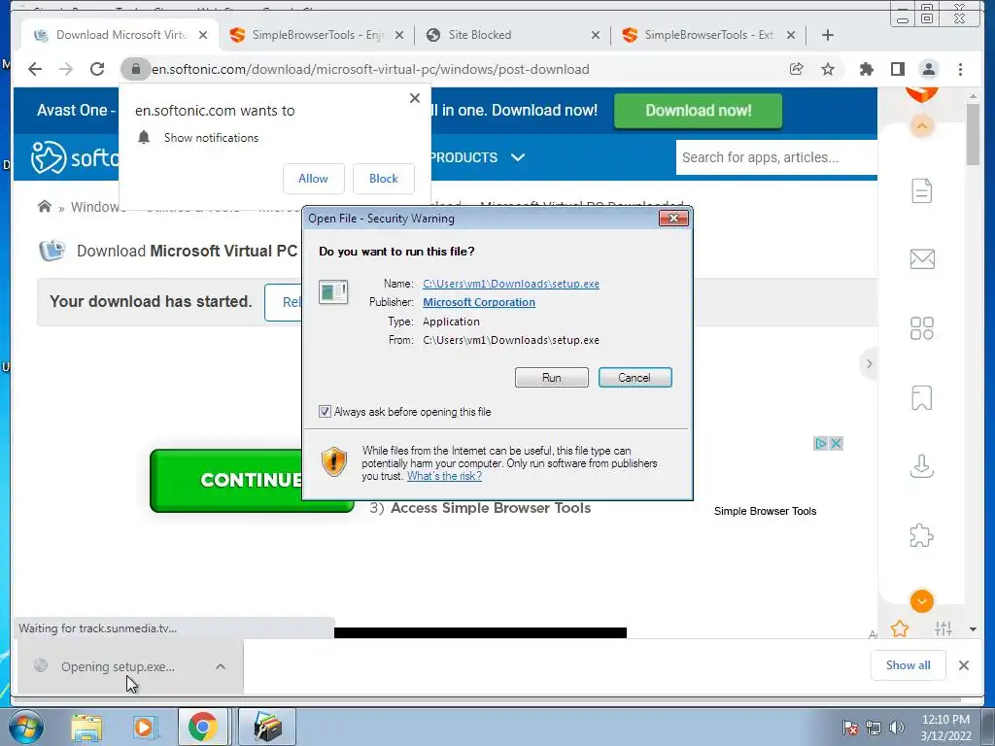Click the archive app taskbar icon

pyautogui.click(x=267, y=727)
